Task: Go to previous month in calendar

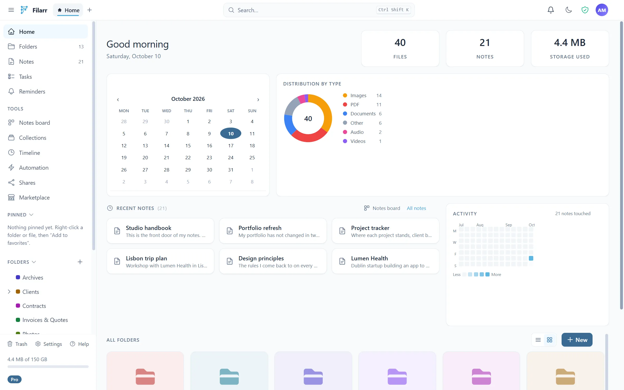Action: click(x=118, y=100)
